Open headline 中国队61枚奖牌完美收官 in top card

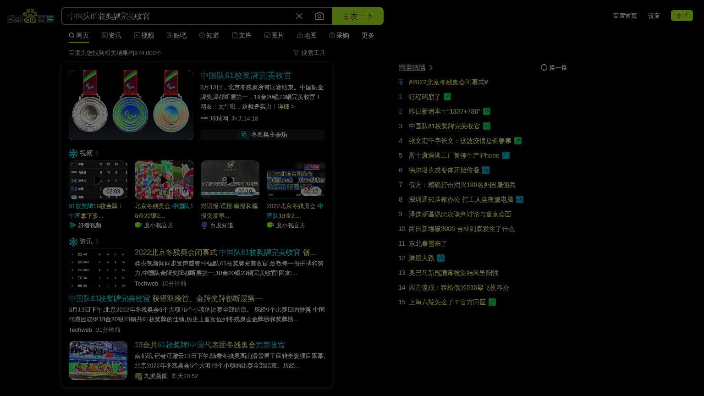pos(246,76)
